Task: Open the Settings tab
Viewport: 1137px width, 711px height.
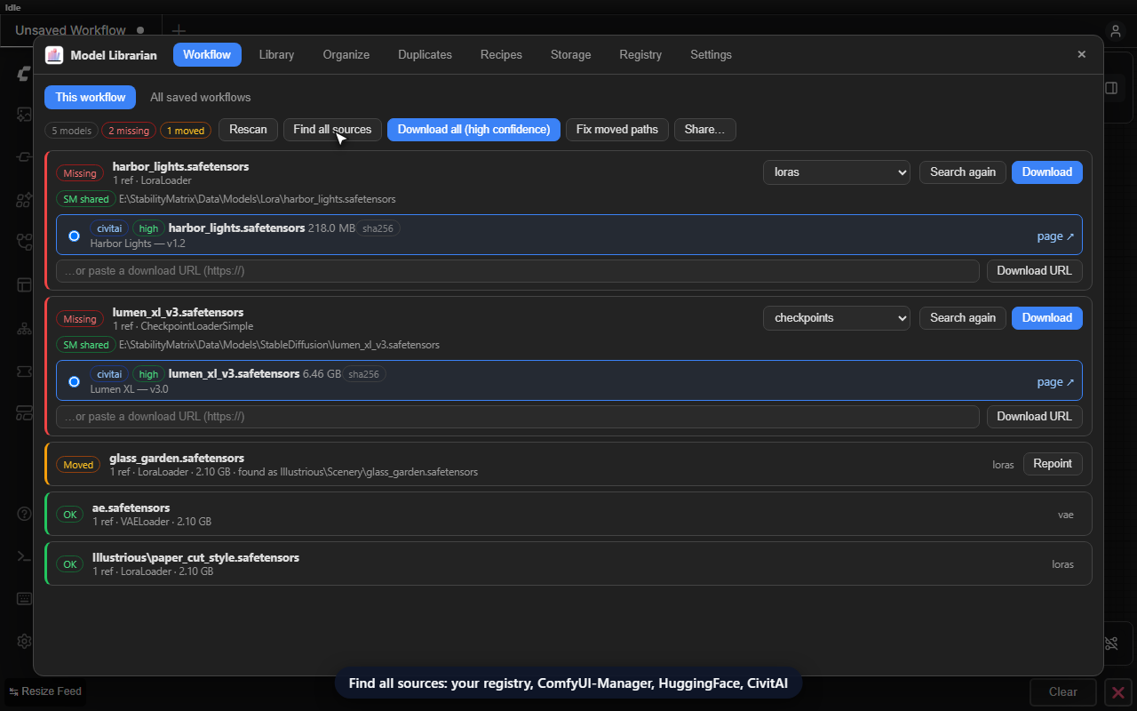Action: pos(711,54)
